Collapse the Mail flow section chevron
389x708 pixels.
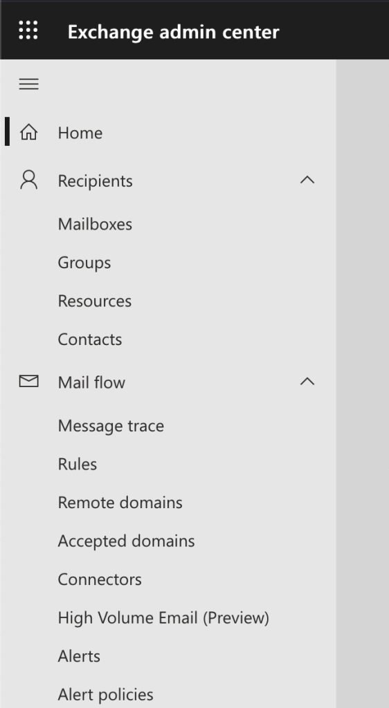[307, 382]
